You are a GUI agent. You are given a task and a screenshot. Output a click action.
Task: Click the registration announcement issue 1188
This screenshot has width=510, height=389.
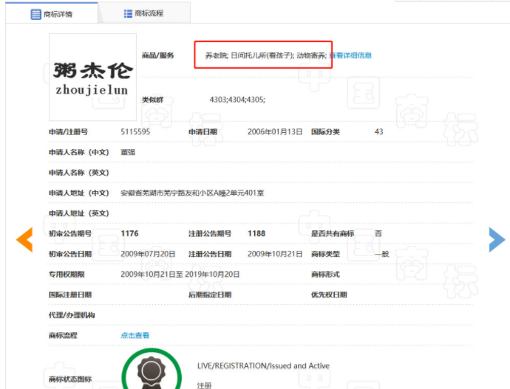point(256,233)
